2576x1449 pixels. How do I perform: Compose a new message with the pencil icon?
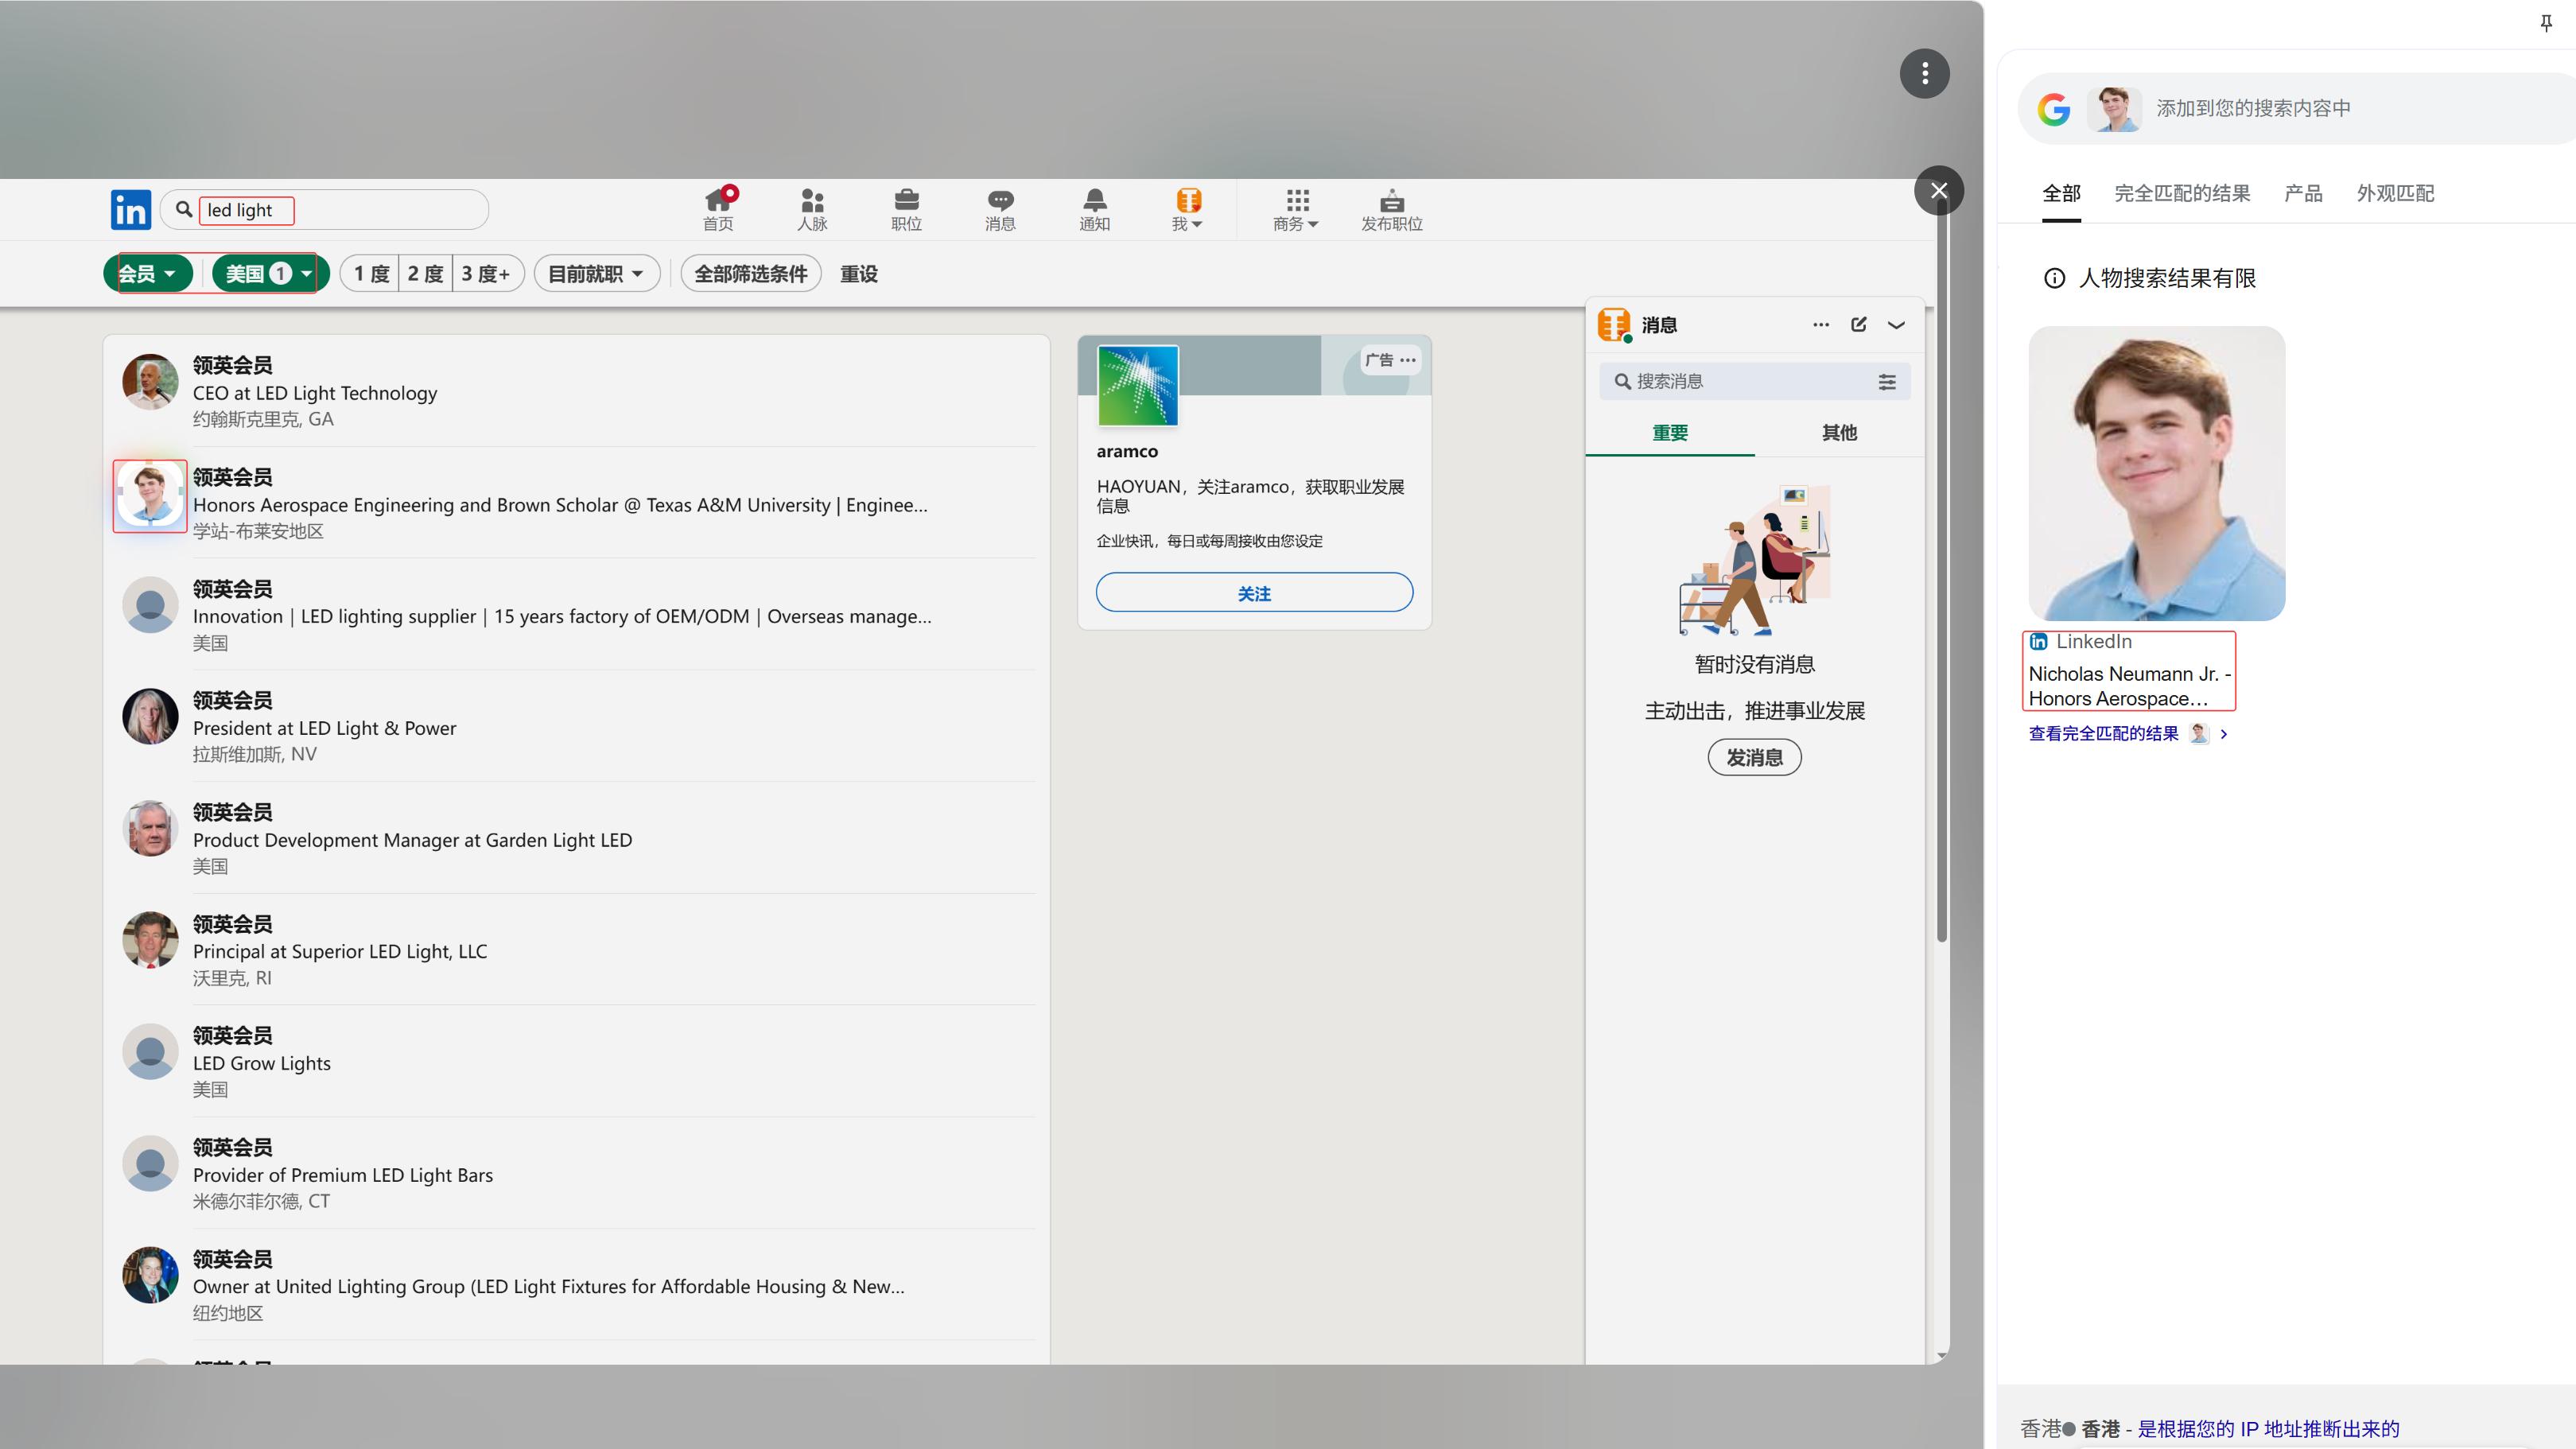1858,325
